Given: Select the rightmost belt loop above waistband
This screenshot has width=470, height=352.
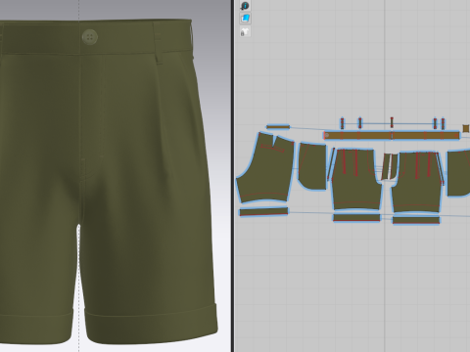Looking at the screenshot, I should click(x=443, y=124).
